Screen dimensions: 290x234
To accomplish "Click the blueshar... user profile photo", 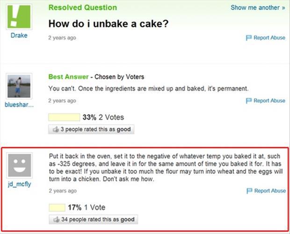I will tap(20, 86).
